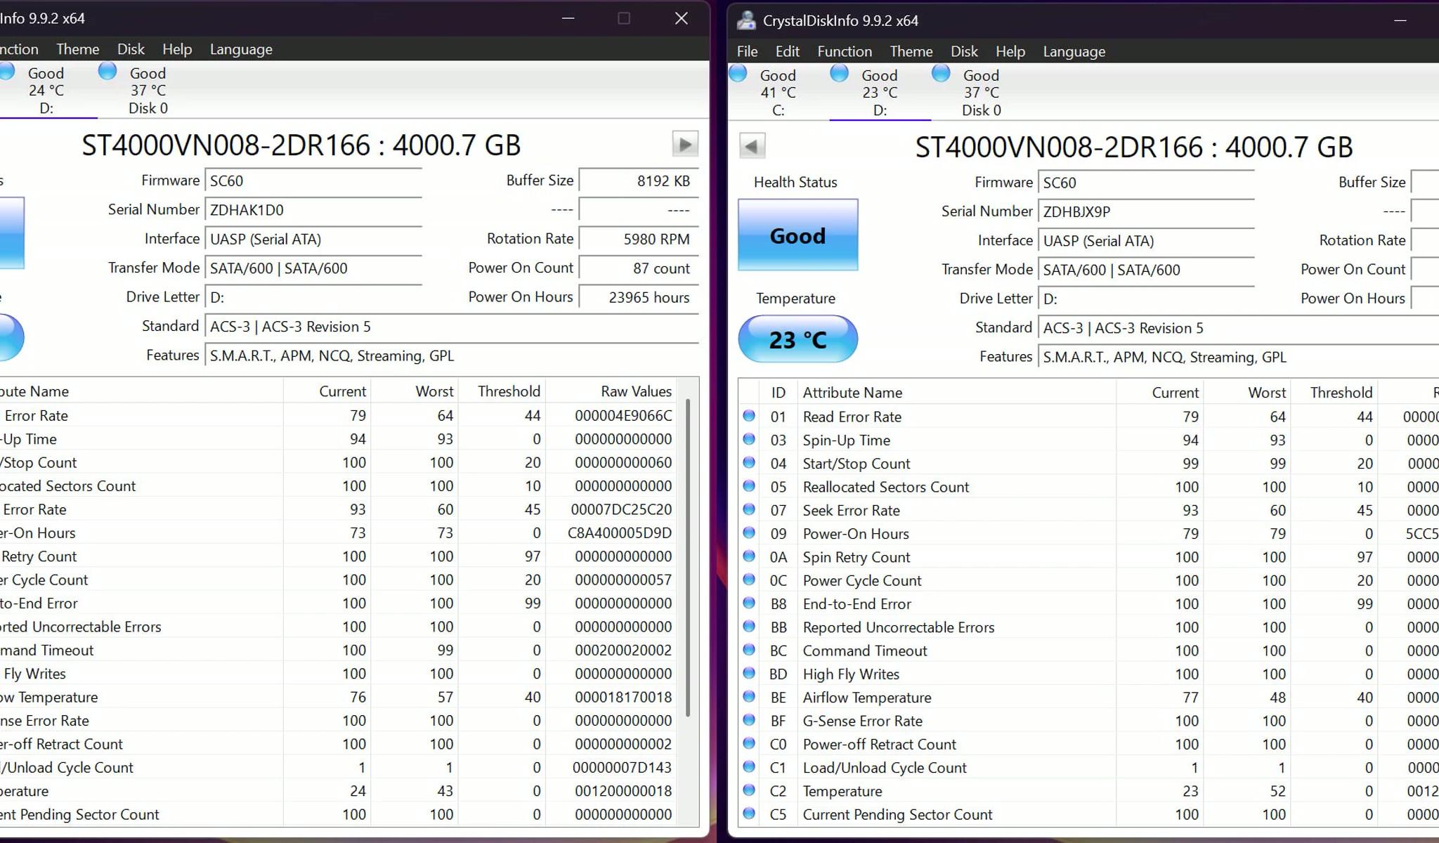Open Disk menu in right window

tap(964, 51)
